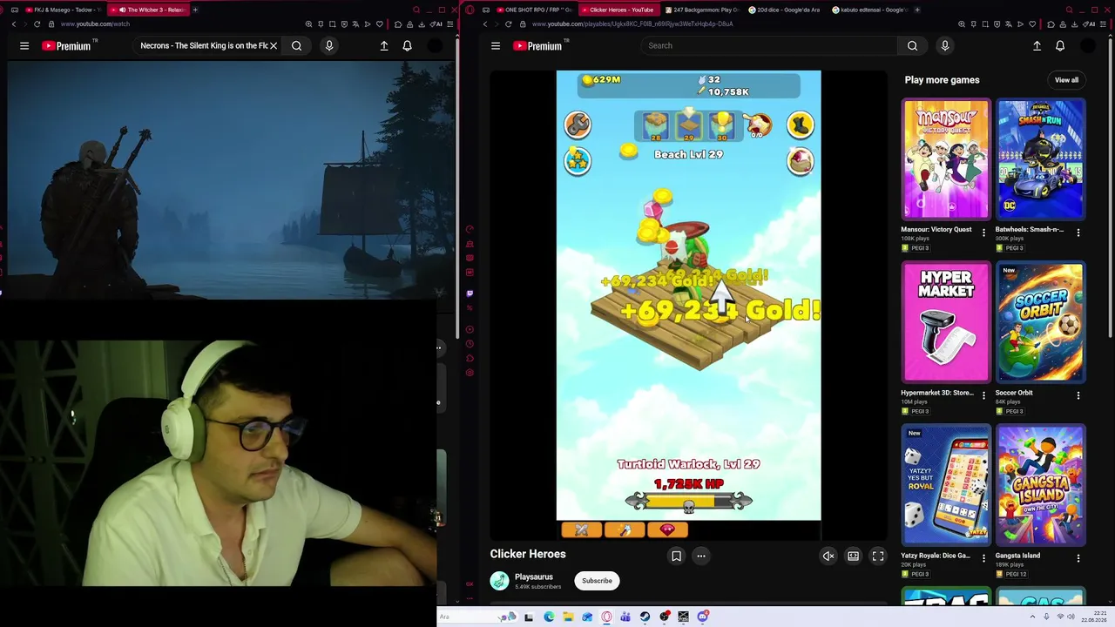Click the search magnifier in the right window
Image resolution: width=1115 pixels, height=627 pixels.
pos(912,45)
